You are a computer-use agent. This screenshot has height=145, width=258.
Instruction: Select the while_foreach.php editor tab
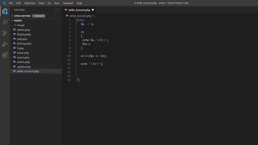click(x=79, y=10)
